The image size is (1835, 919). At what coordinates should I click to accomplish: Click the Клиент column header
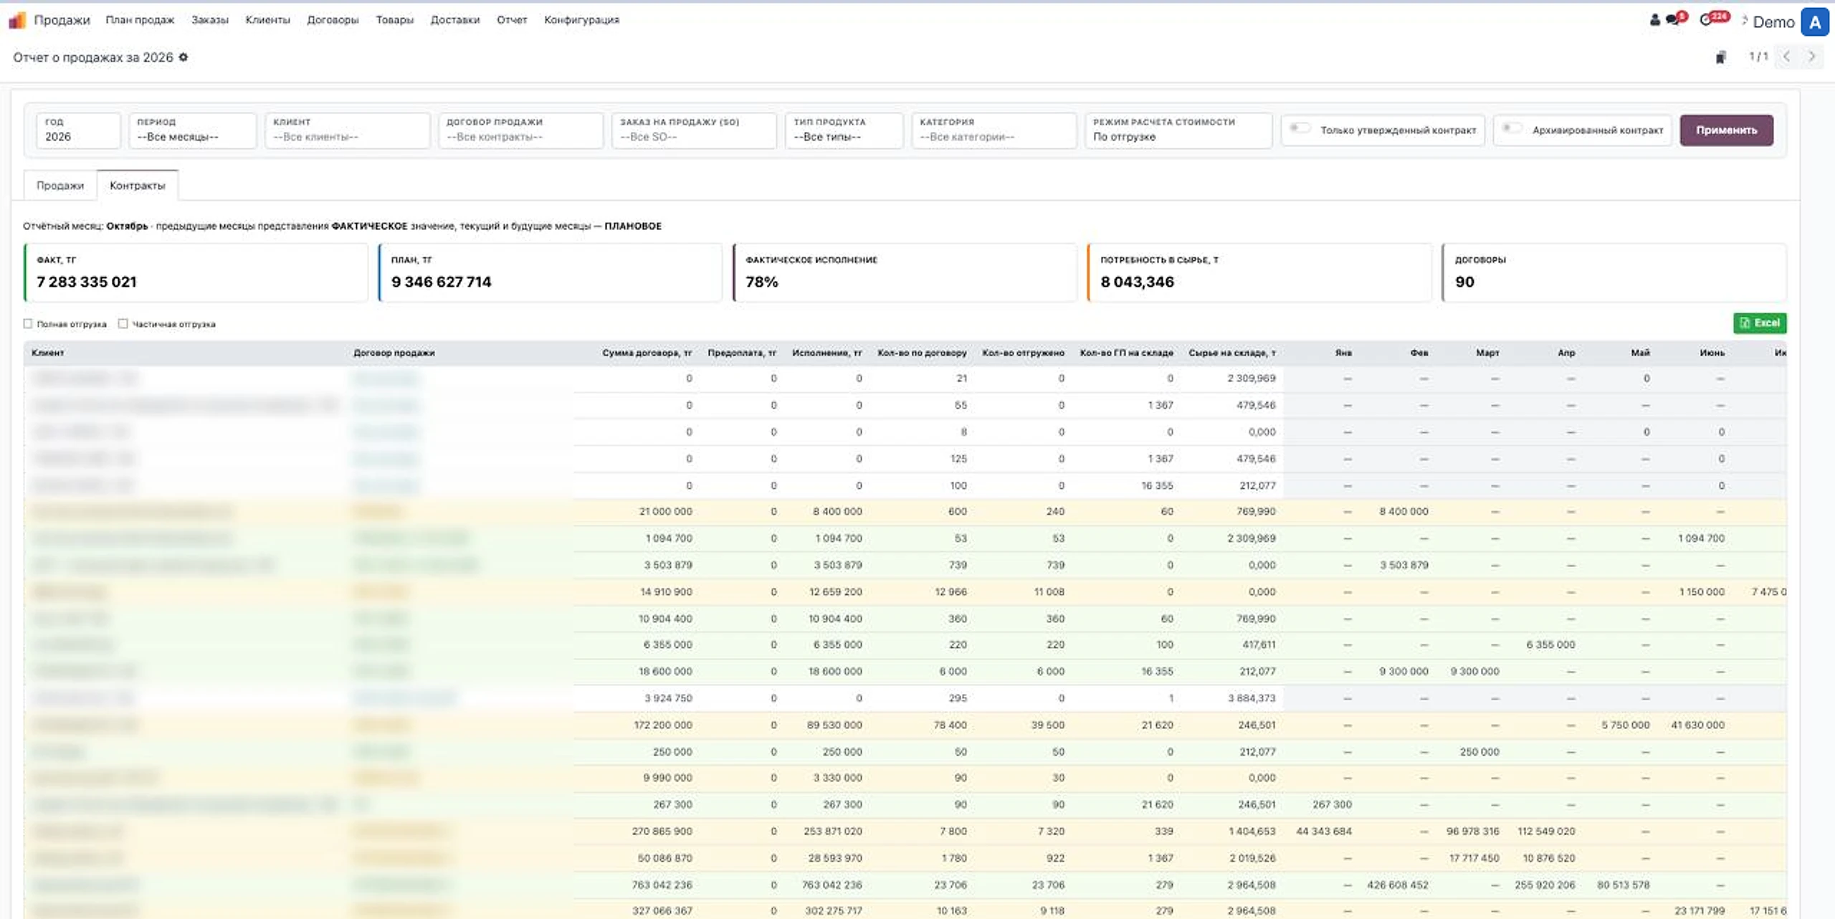tap(48, 353)
